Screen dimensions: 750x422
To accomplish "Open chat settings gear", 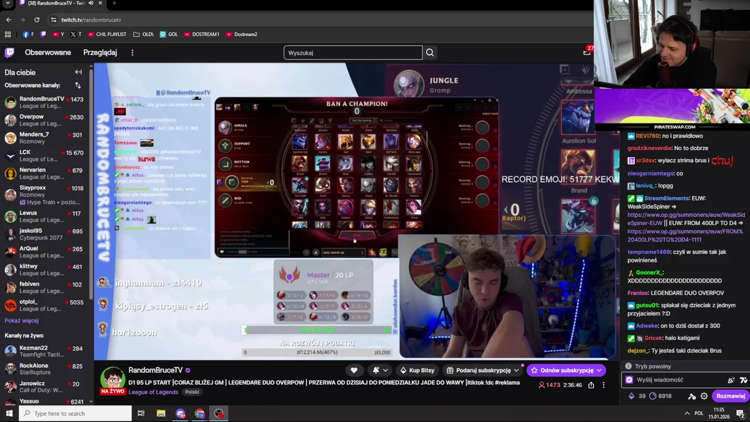I will pos(704,396).
